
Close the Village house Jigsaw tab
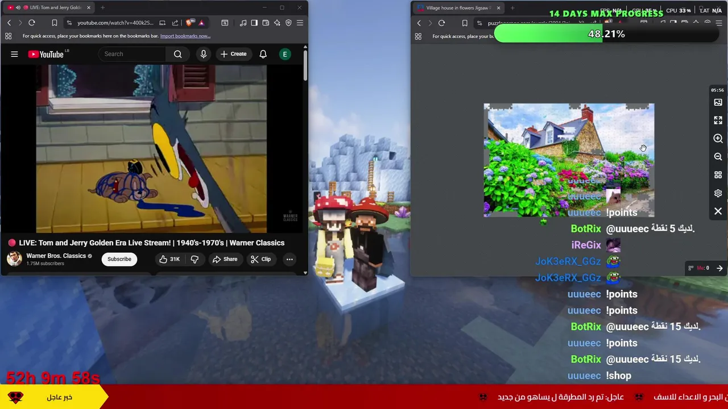coord(498,8)
